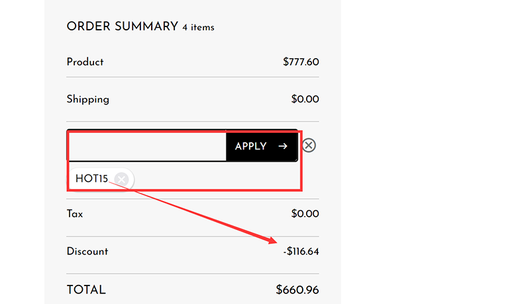
Task: Select the HOT15 coupon tag text
Action: pos(91,178)
